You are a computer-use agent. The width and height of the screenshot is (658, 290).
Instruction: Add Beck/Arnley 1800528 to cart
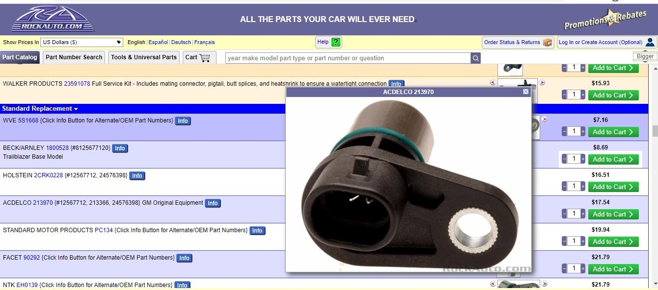coord(613,159)
